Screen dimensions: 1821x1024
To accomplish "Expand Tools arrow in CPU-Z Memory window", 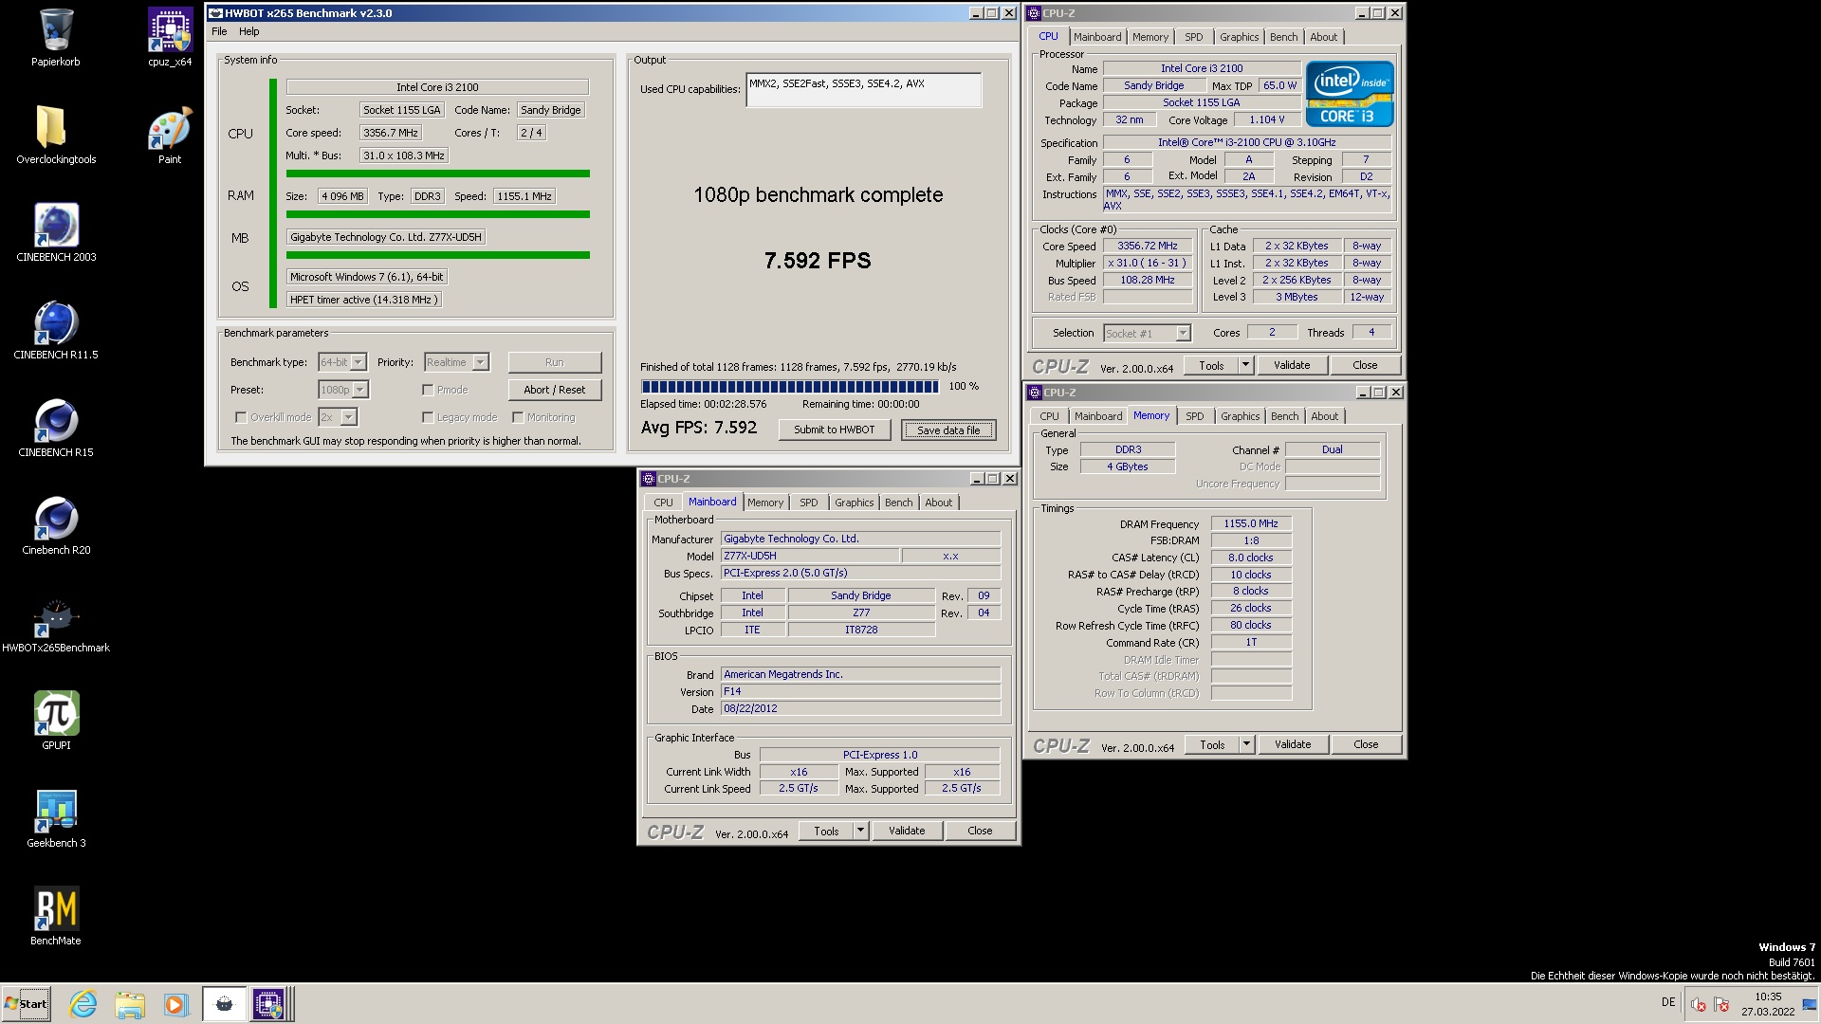I will tap(1246, 744).
